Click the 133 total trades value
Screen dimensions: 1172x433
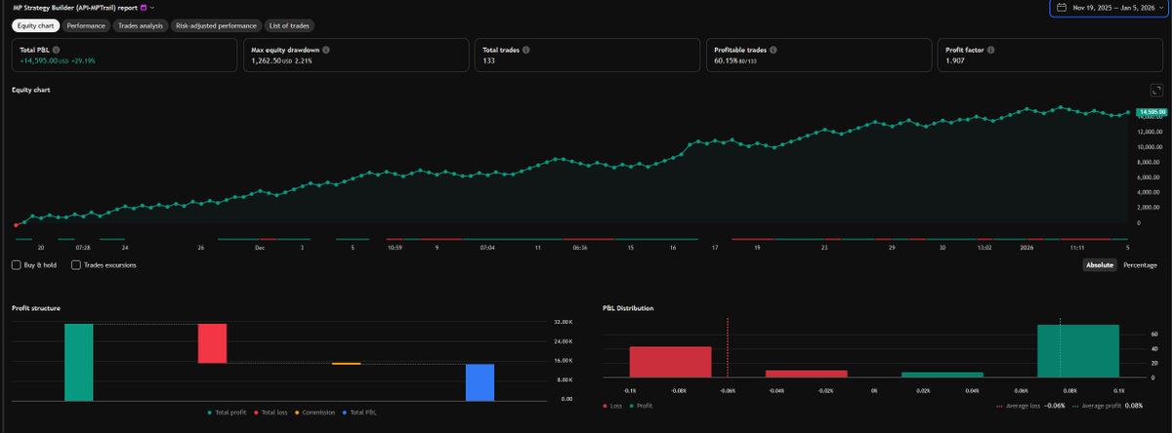[x=488, y=60]
